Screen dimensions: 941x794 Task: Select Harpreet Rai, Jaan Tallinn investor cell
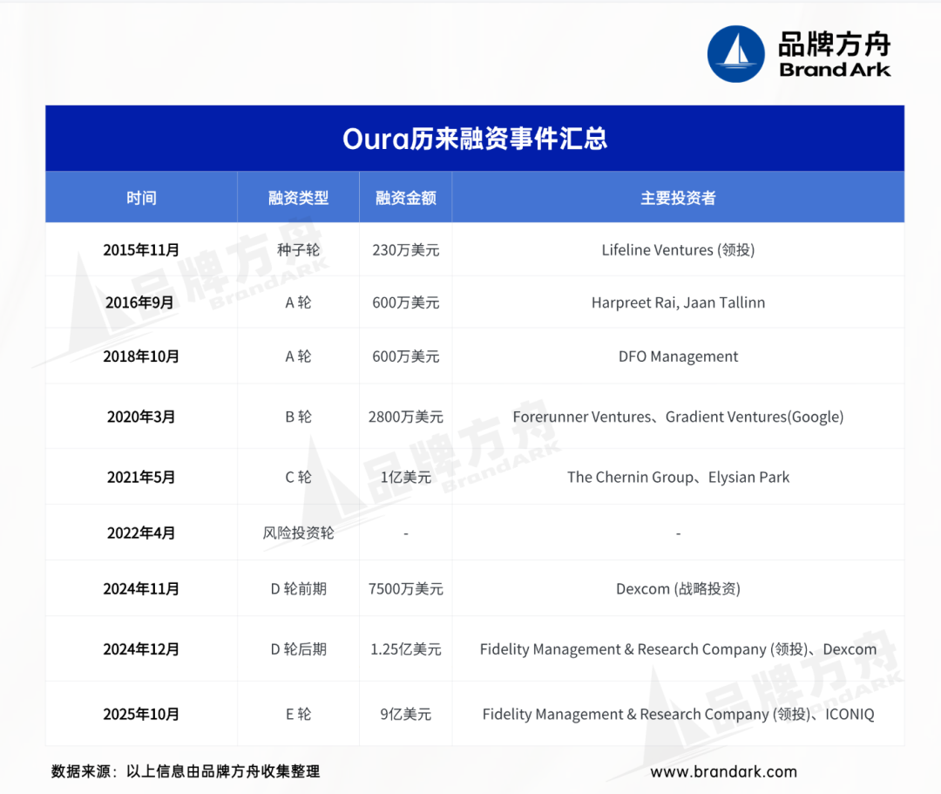tap(678, 303)
